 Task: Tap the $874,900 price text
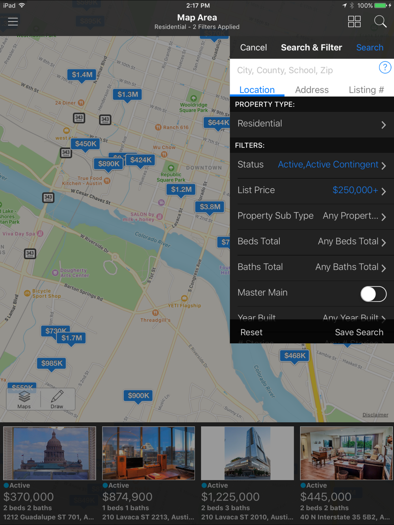[x=127, y=497]
